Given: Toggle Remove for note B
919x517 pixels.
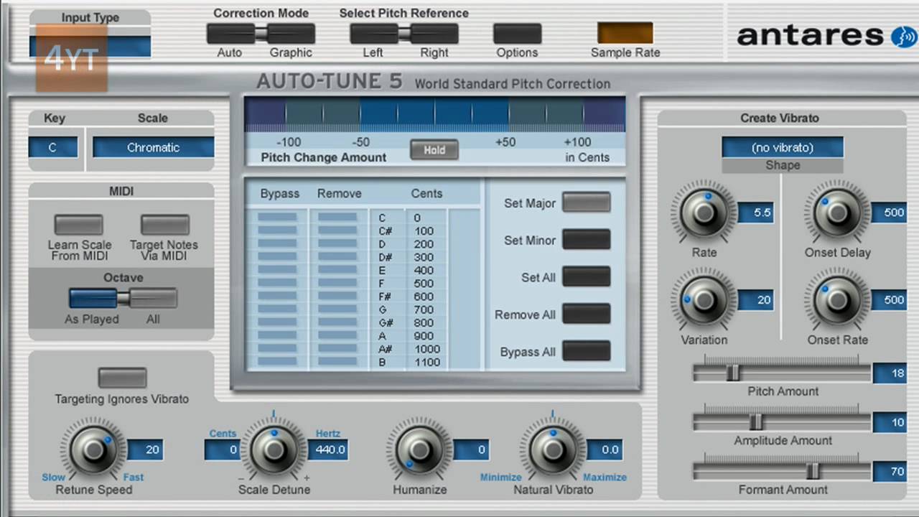Looking at the screenshot, I should click(x=337, y=363).
